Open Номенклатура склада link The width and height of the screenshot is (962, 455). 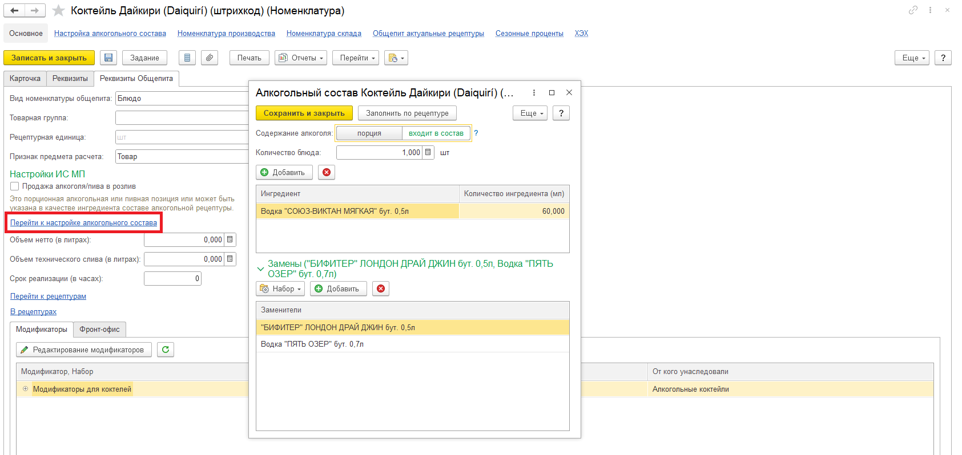click(324, 33)
